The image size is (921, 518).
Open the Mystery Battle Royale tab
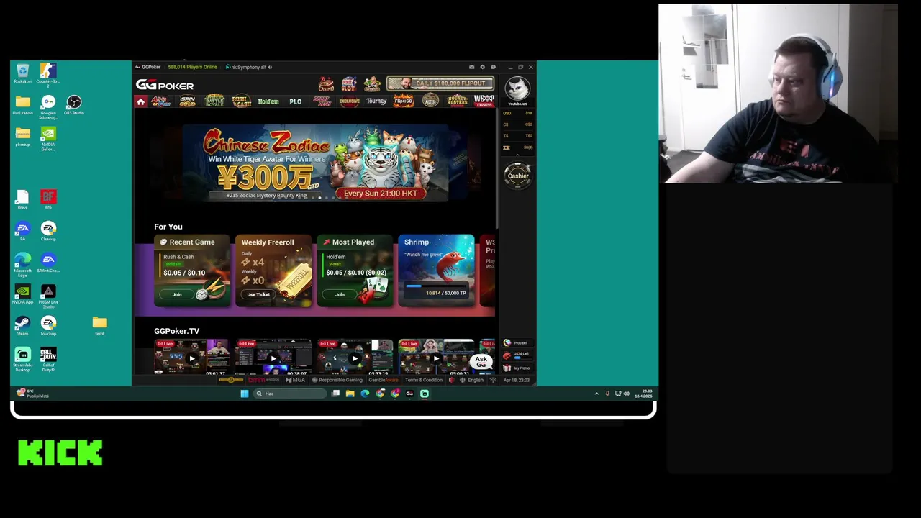click(x=214, y=101)
